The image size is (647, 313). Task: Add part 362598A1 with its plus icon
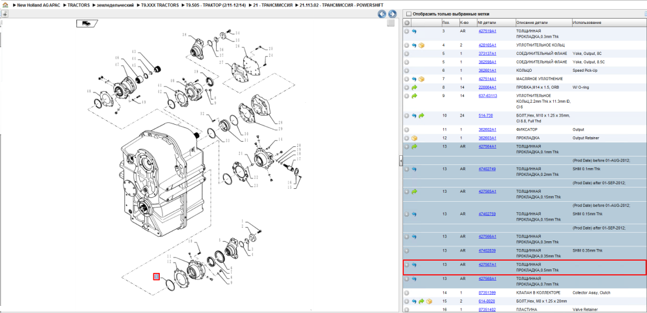[407, 62]
